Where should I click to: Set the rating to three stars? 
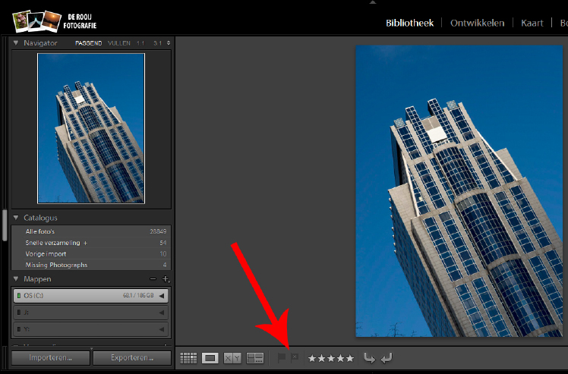(331, 358)
